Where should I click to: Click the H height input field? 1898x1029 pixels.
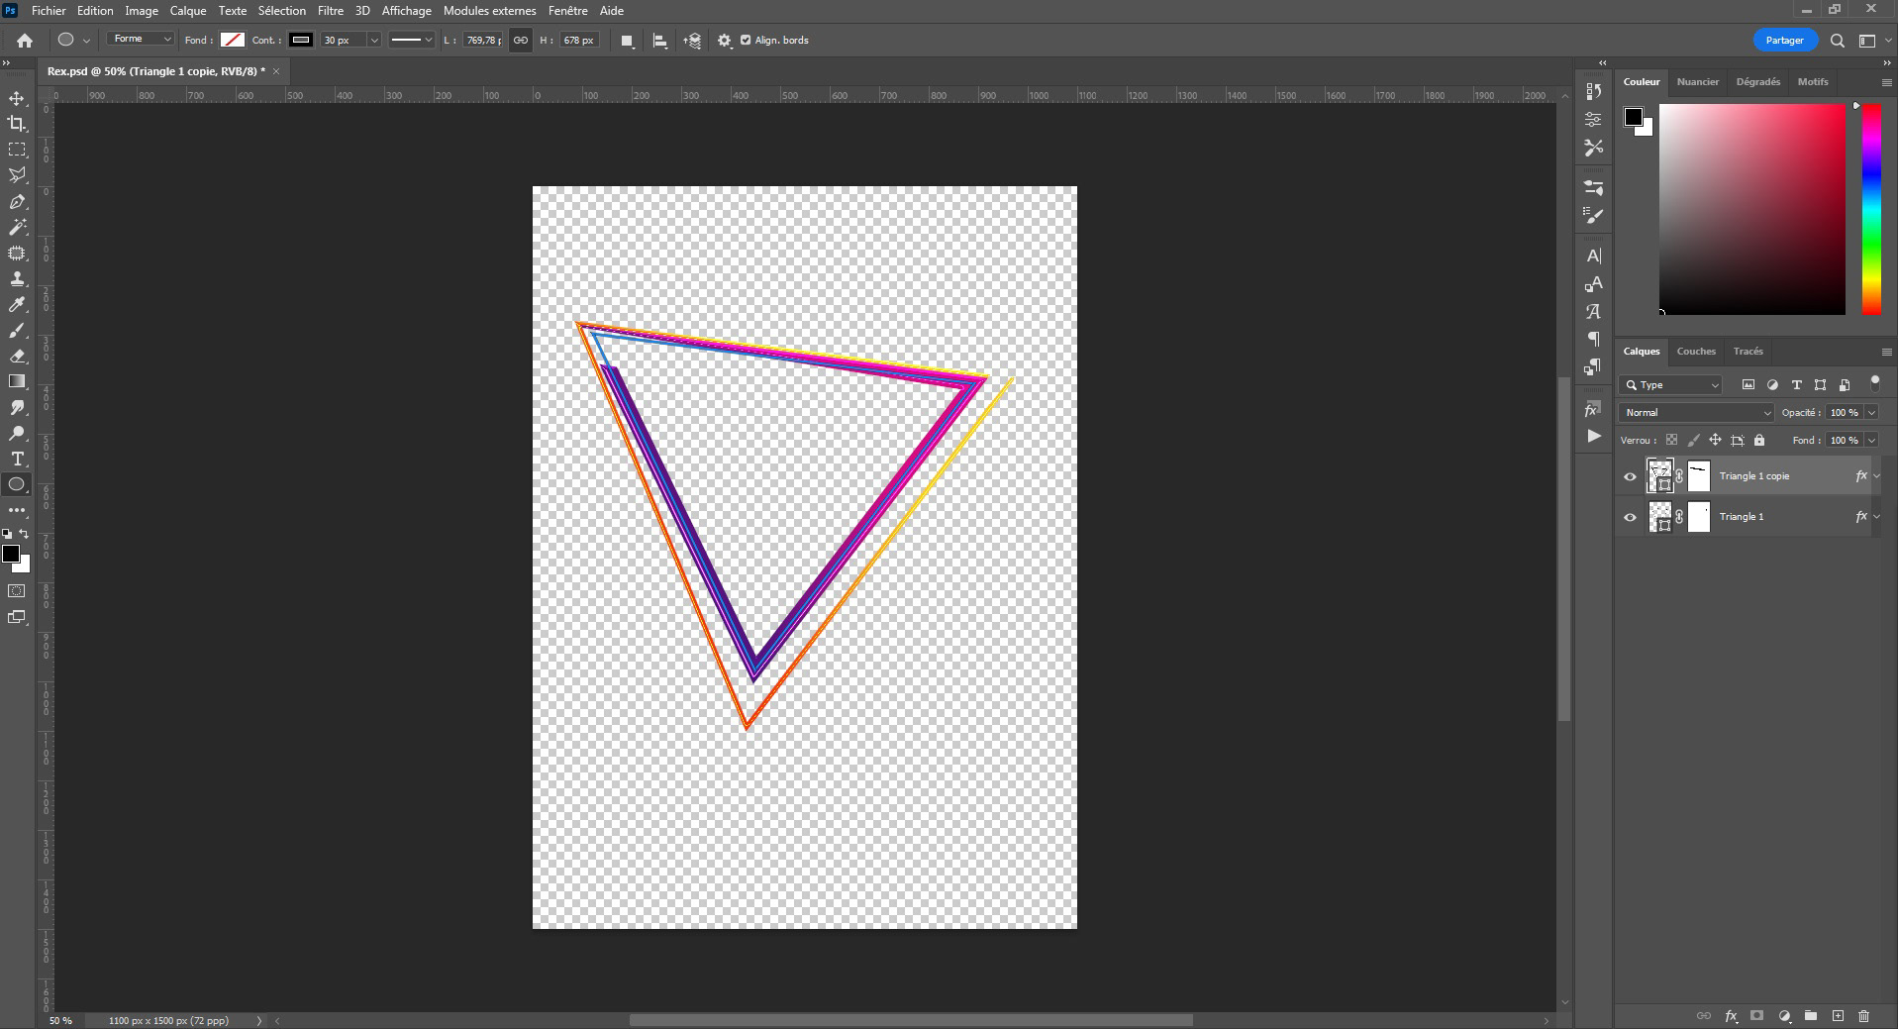point(579,41)
